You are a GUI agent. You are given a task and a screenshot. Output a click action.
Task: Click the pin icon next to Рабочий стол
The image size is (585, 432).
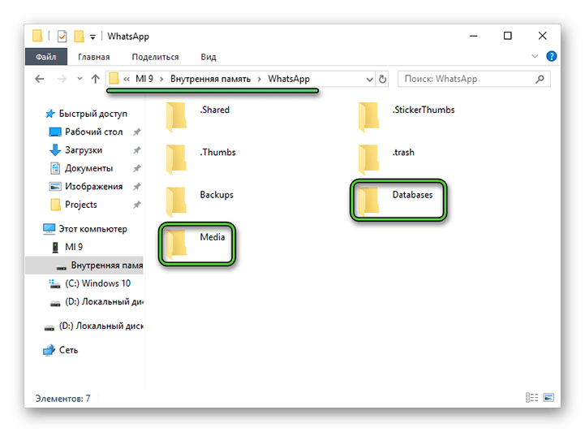click(137, 132)
